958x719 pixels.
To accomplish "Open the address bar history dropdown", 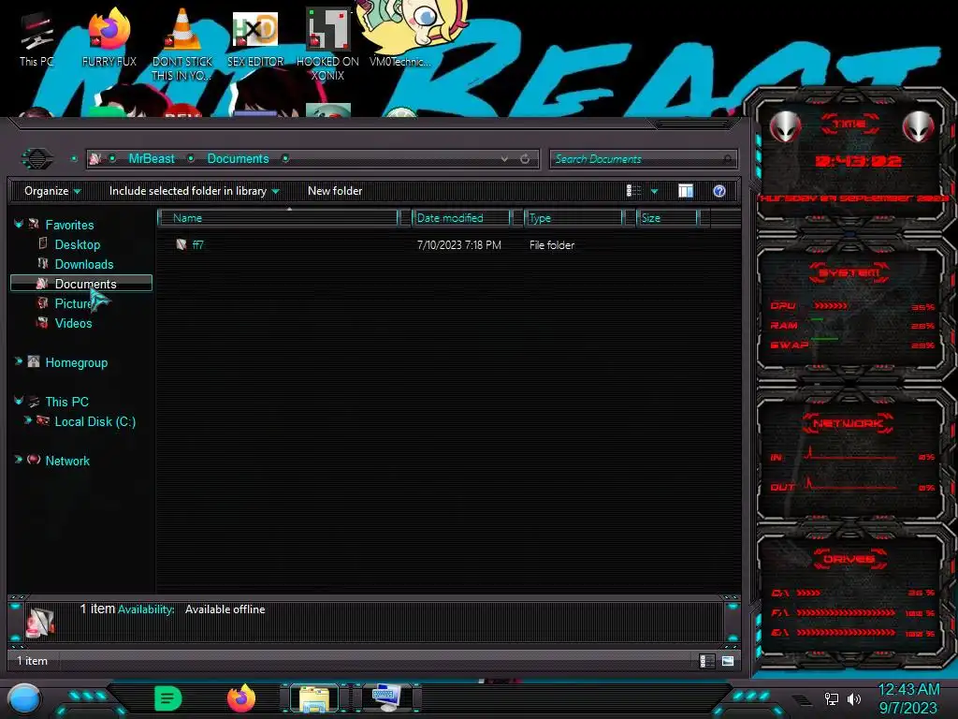I will [504, 159].
